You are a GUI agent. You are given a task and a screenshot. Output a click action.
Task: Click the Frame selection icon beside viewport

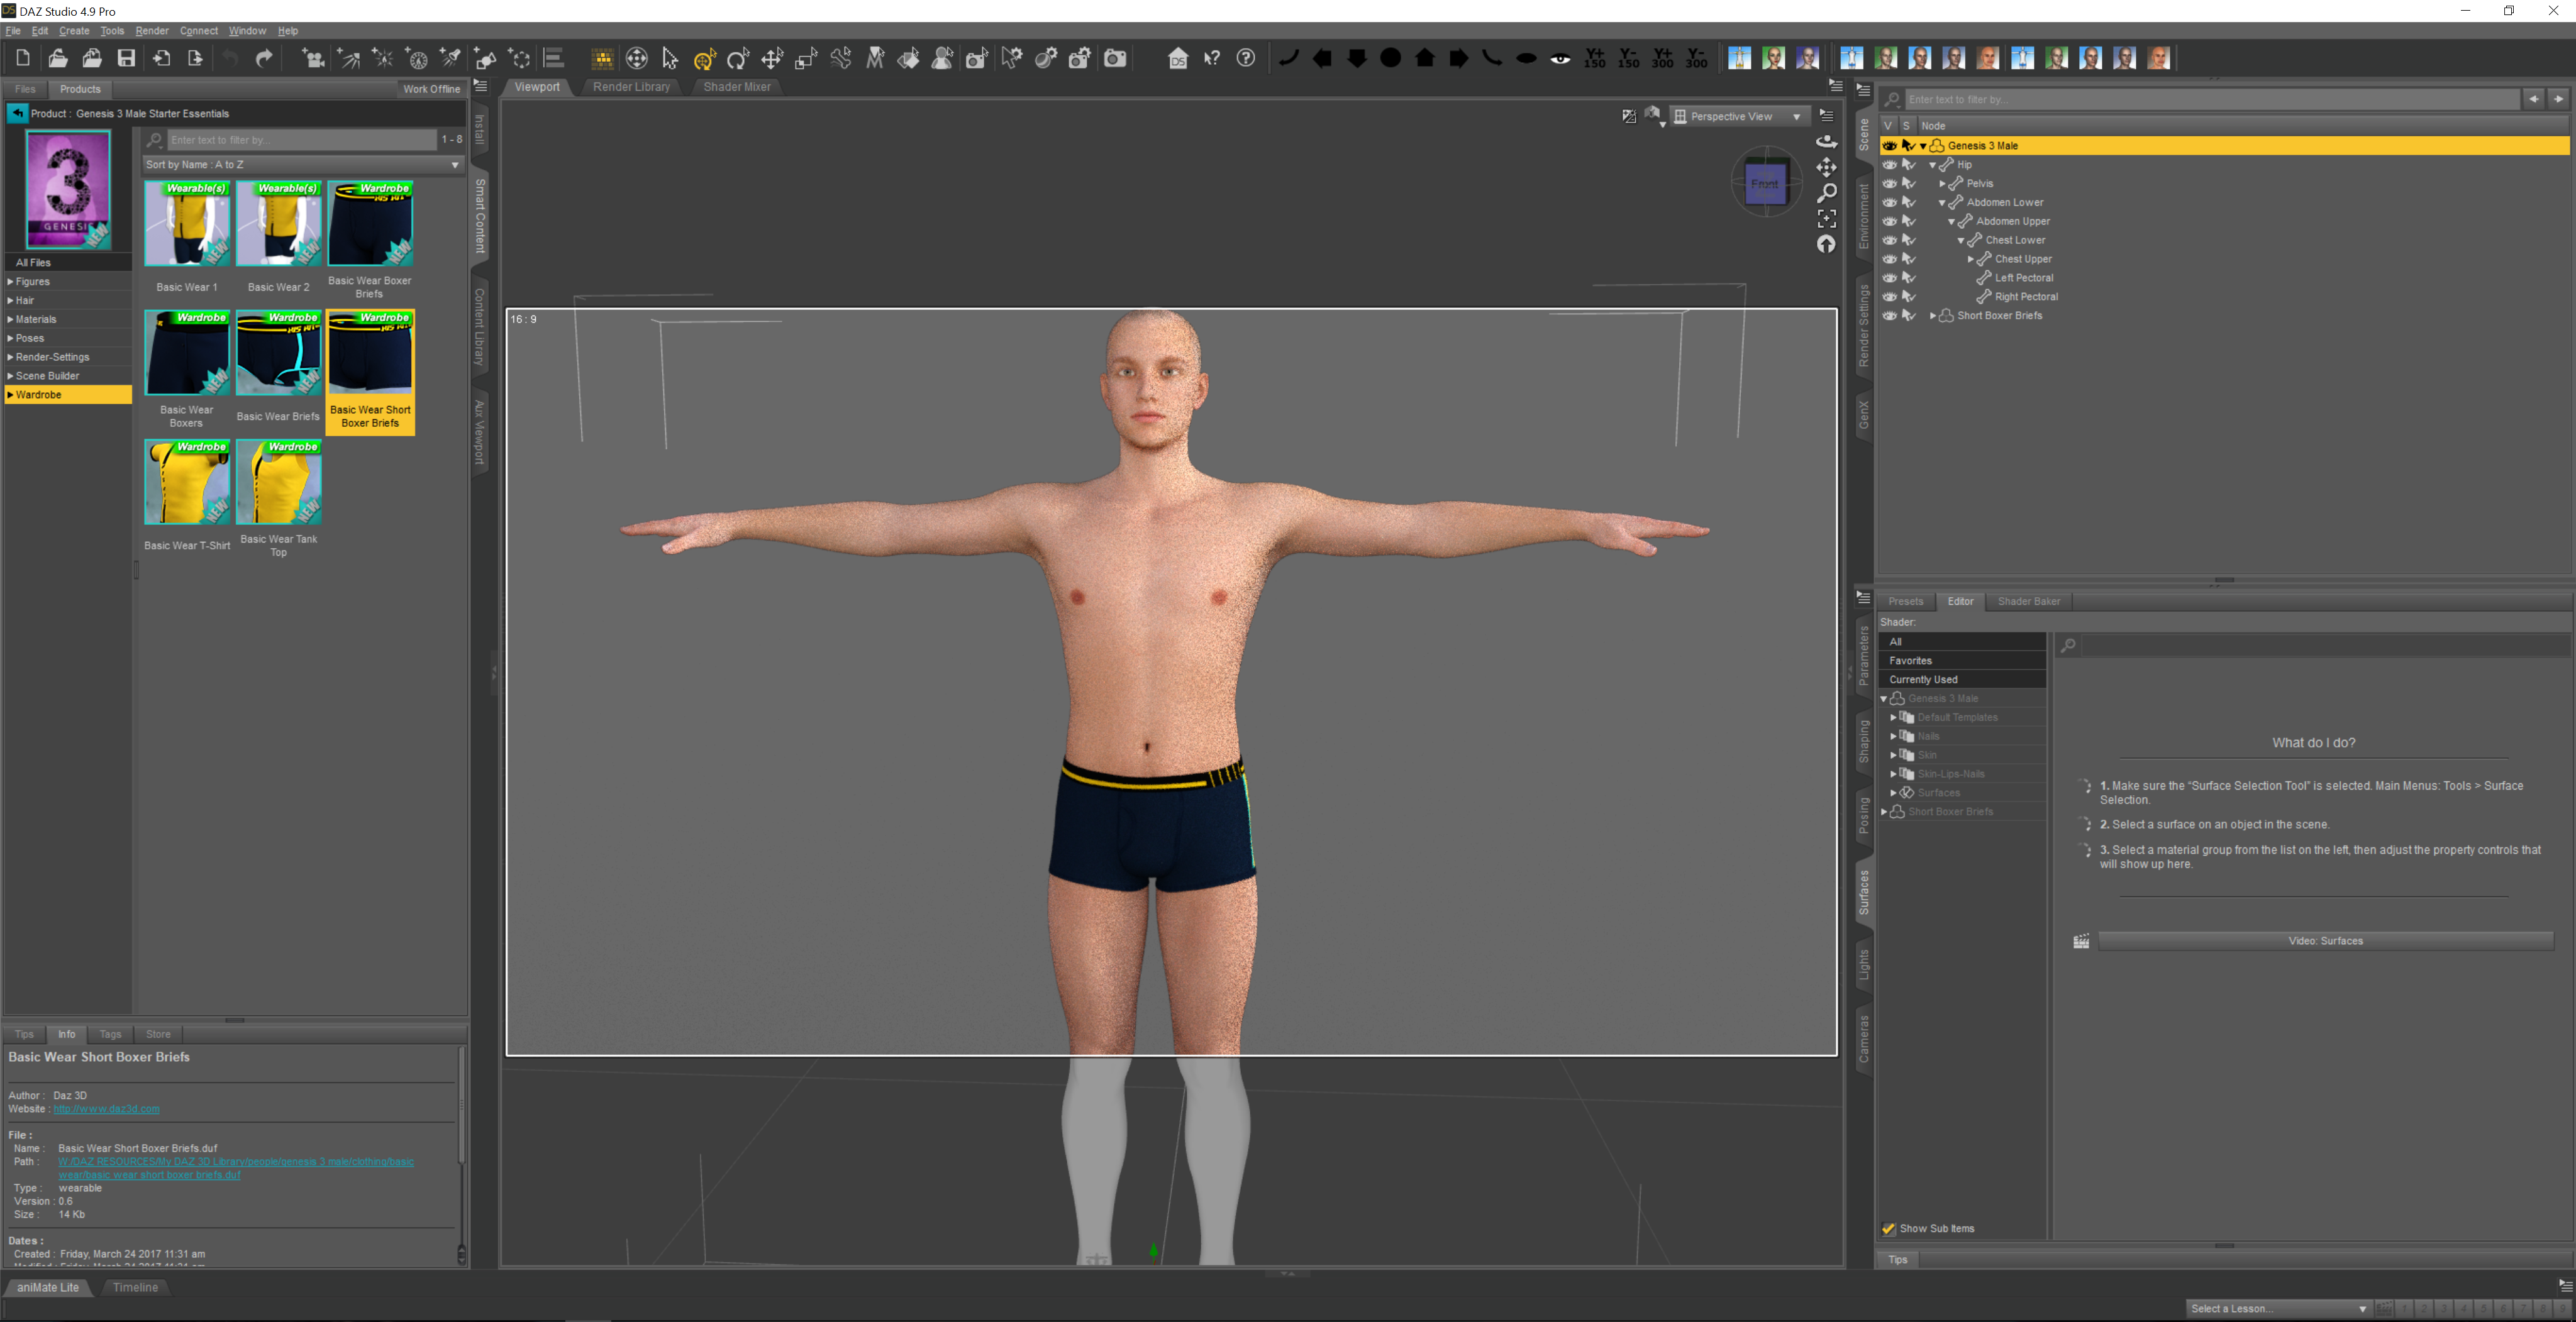[x=1826, y=218]
